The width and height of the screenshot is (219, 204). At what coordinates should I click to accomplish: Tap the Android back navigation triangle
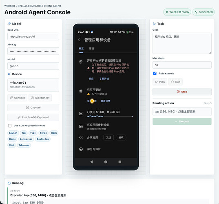point(91,162)
